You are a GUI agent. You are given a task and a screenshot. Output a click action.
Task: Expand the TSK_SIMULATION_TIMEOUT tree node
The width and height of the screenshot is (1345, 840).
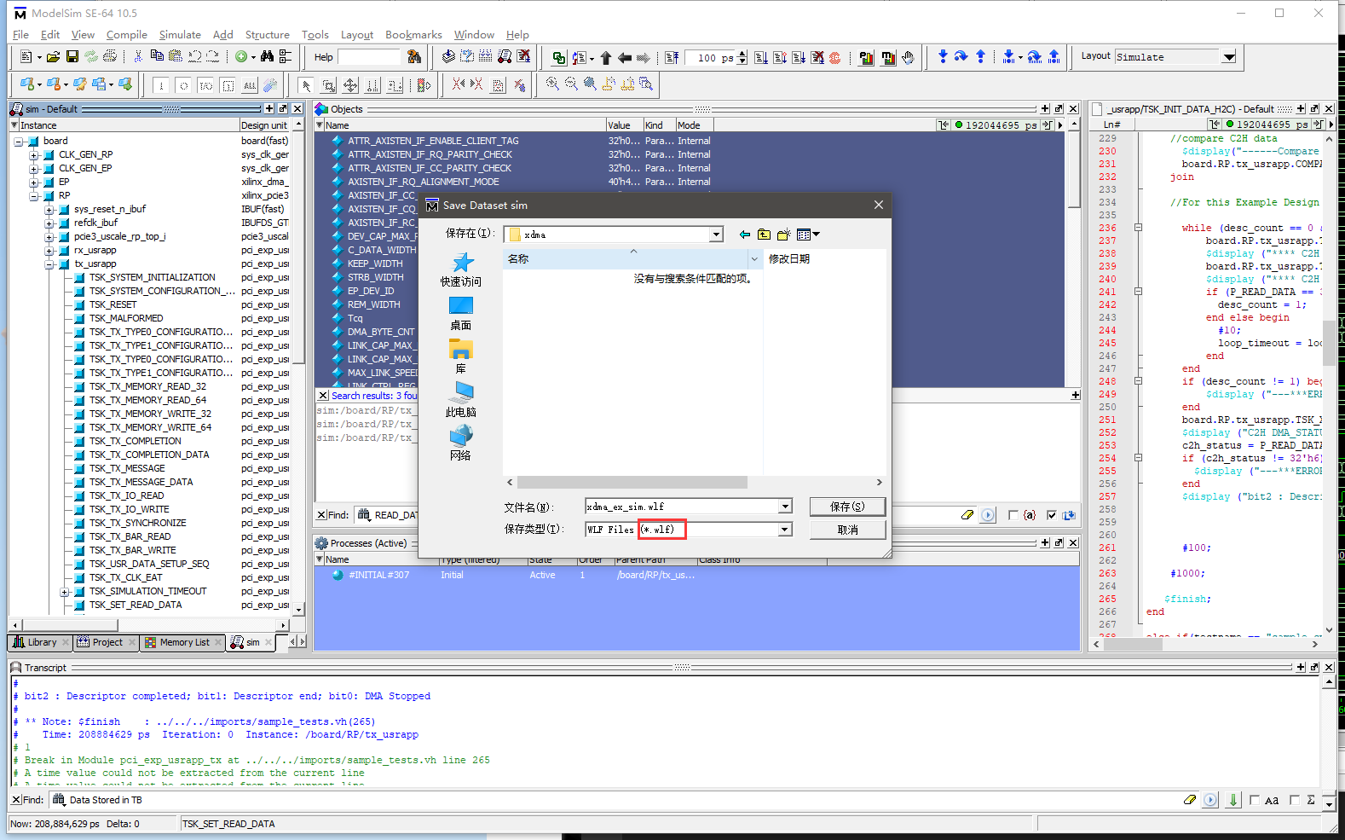(x=65, y=592)
